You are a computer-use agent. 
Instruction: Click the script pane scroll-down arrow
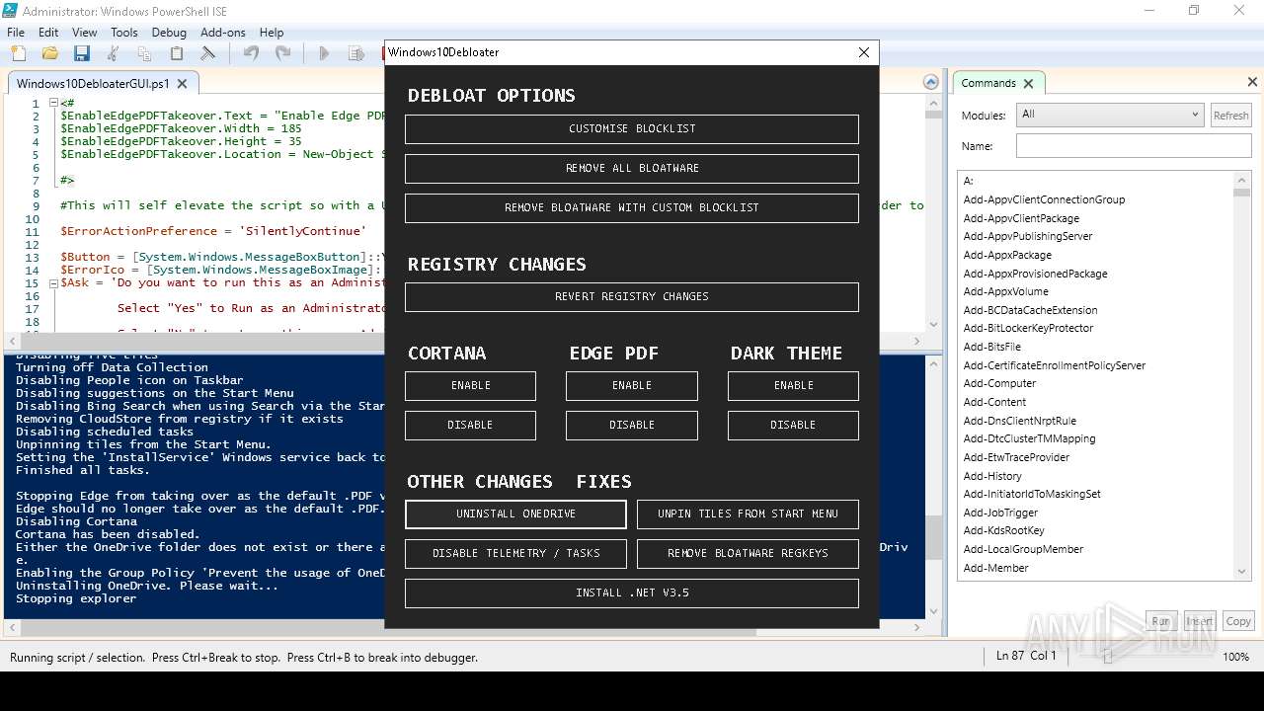coord(933,323)
